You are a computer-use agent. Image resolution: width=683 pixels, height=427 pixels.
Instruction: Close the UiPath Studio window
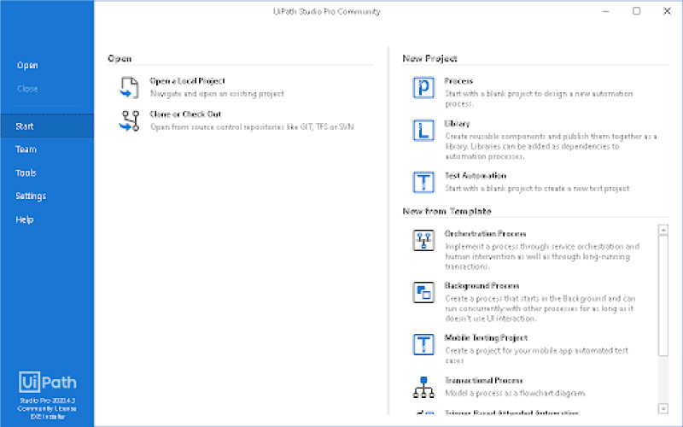[667, 11]
